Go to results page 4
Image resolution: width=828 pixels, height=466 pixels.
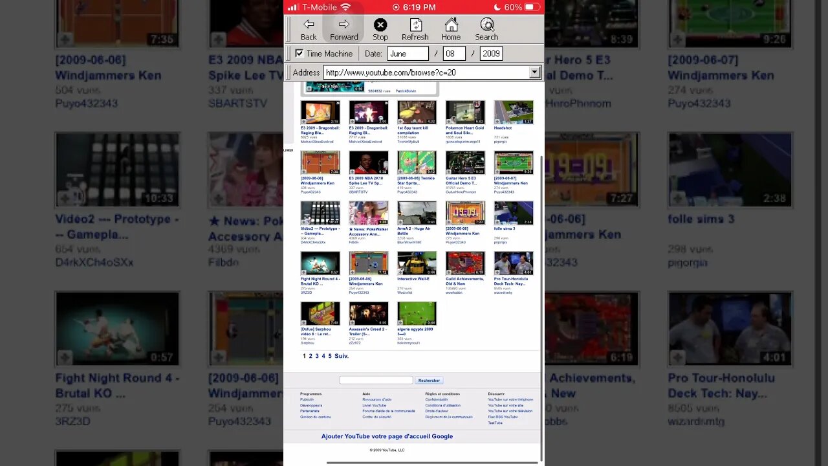pos(323,356)
